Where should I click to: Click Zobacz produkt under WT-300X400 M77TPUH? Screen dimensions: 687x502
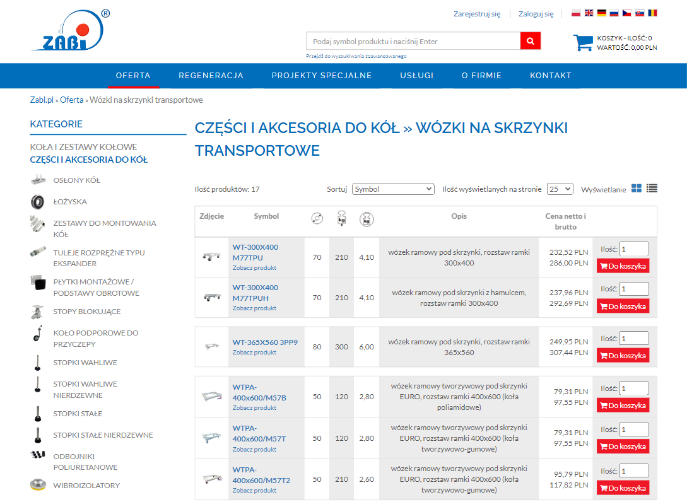pos(254,308)
